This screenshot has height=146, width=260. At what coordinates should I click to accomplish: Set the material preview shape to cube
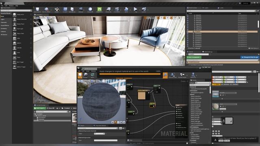tap(121, 122)
